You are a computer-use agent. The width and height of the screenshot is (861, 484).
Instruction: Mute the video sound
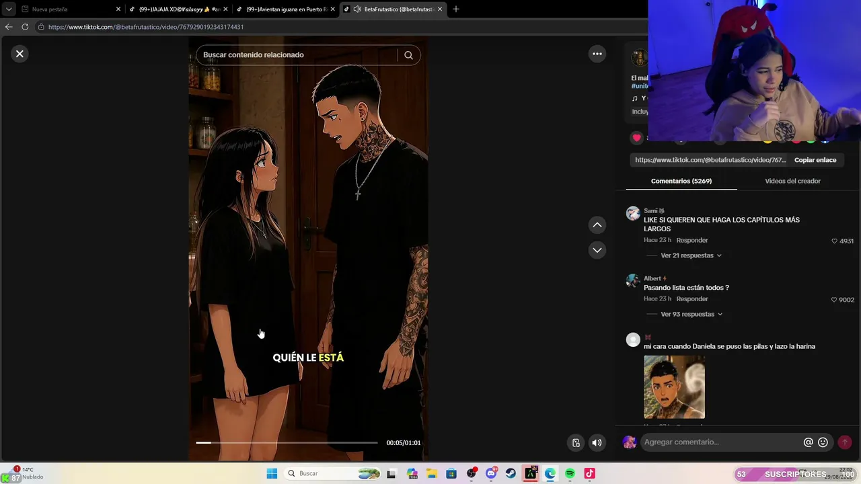click(597, 442)
